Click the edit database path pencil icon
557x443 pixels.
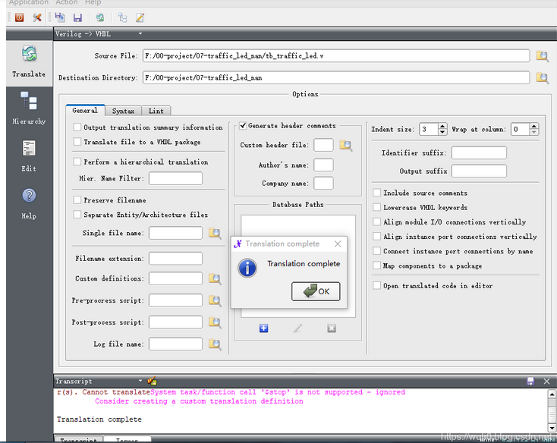pos(297,328)
